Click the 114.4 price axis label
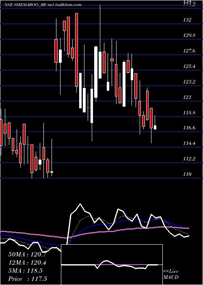 point(189,143)
